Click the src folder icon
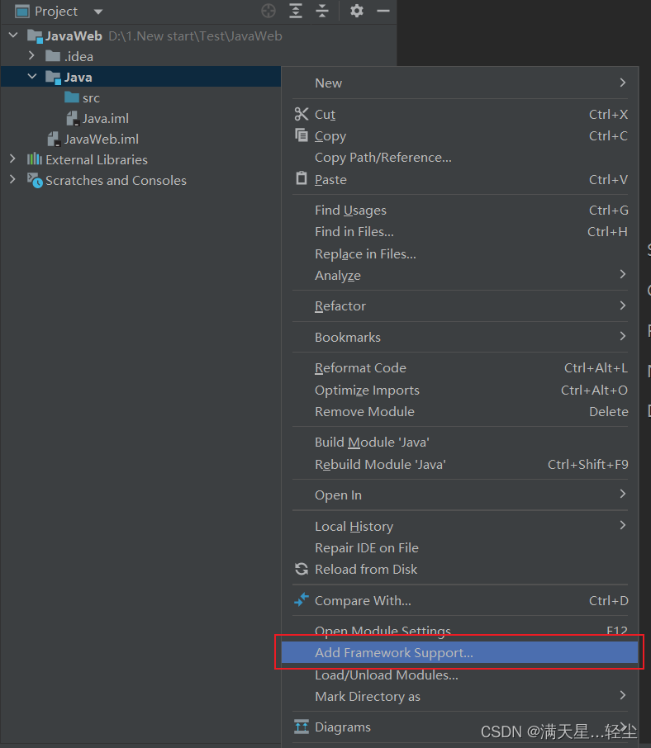This screenshot has width=651, height=748. (x=72, y=97)
